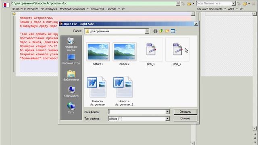
Task: Click left pane scrollbar down arrow at bottom
Action: [x=193, y=143]
